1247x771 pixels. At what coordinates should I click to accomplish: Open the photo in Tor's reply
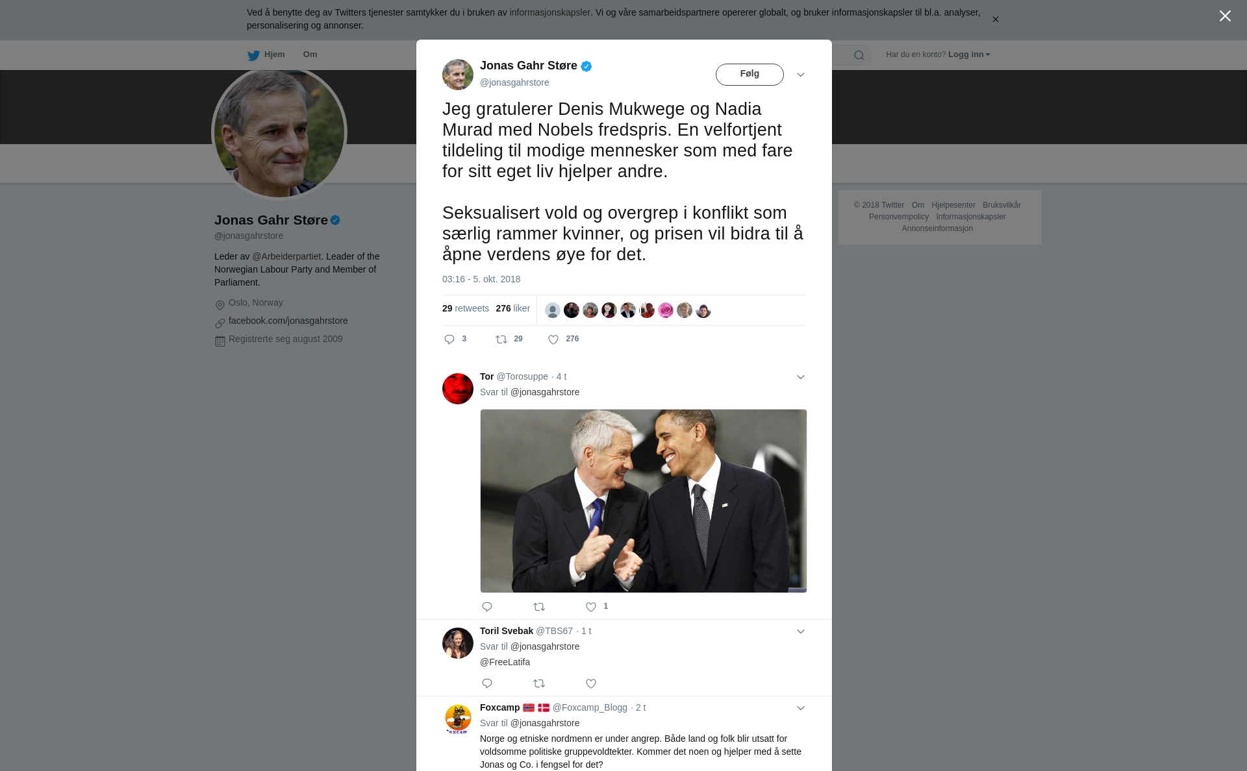pyautogui.click(x=643, y=500)
